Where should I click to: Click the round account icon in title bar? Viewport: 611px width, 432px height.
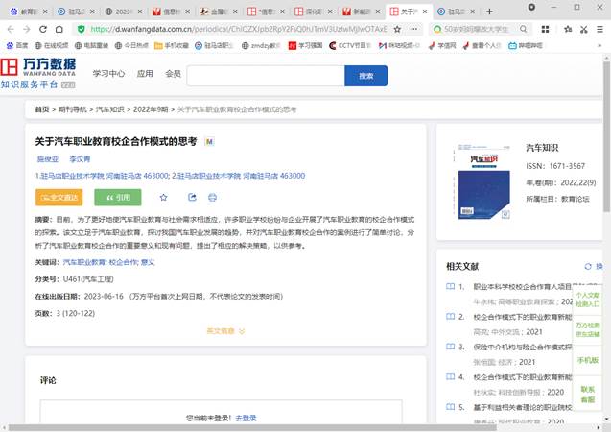(x=531, y=7)
